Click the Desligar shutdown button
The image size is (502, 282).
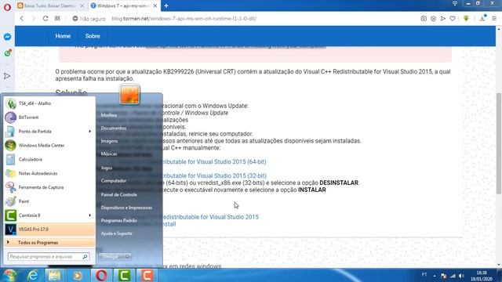click(111, 256)
